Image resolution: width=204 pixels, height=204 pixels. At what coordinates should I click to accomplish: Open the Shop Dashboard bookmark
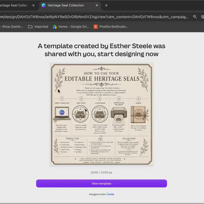pyautogui.click(x=12, y=27)
